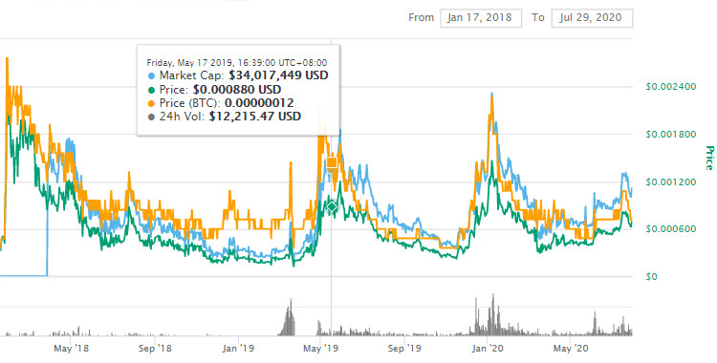Click the Sep '18 date axis label
The image size is (717, 363).
coord(155,349)
